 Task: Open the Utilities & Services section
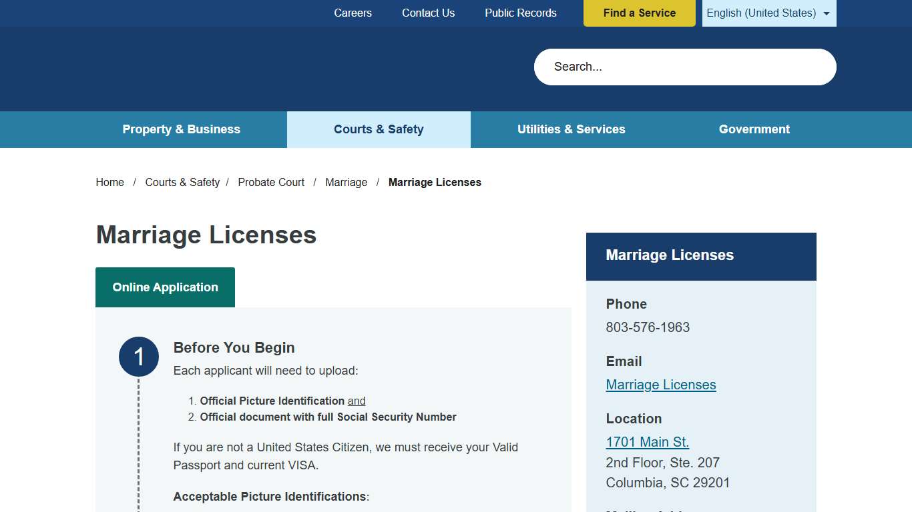571,129
